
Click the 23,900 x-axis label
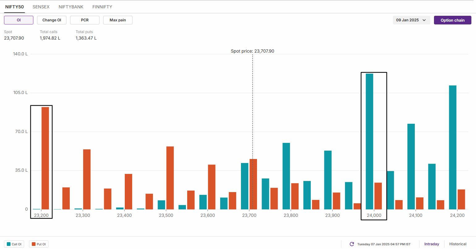coord(332,215)
